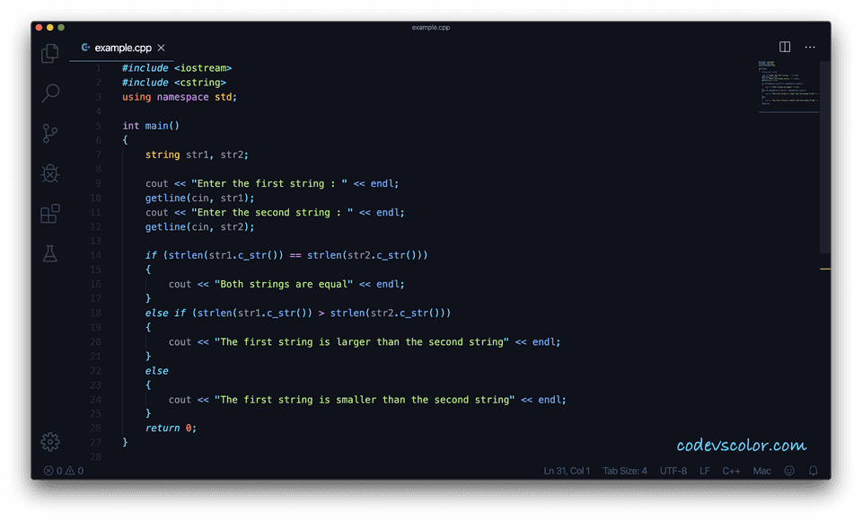Click Ln 31, Col 1 to go to line

[566, 470]
